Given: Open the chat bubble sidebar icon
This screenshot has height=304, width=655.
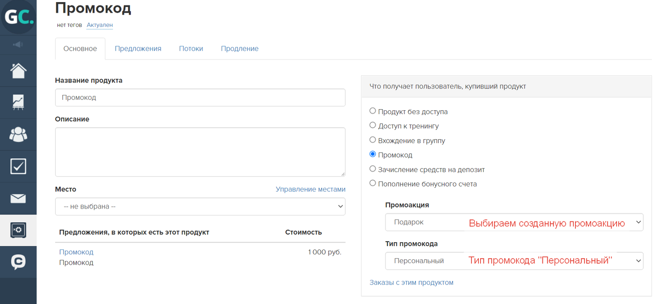Looking at the screenshot, I should tap(18, 262).
